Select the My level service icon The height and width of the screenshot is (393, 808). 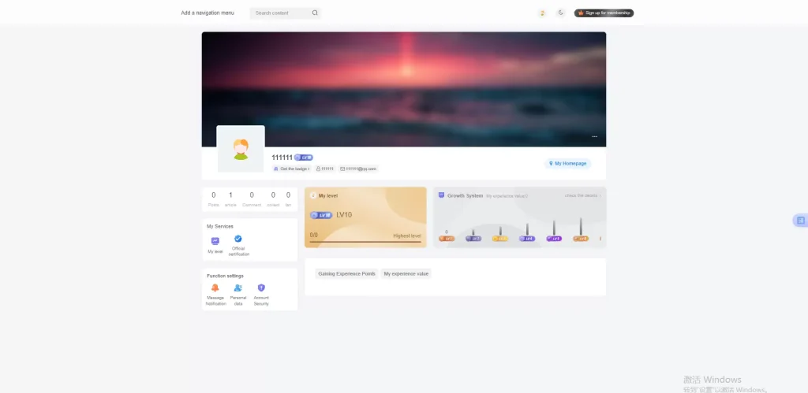pos(215,241)
